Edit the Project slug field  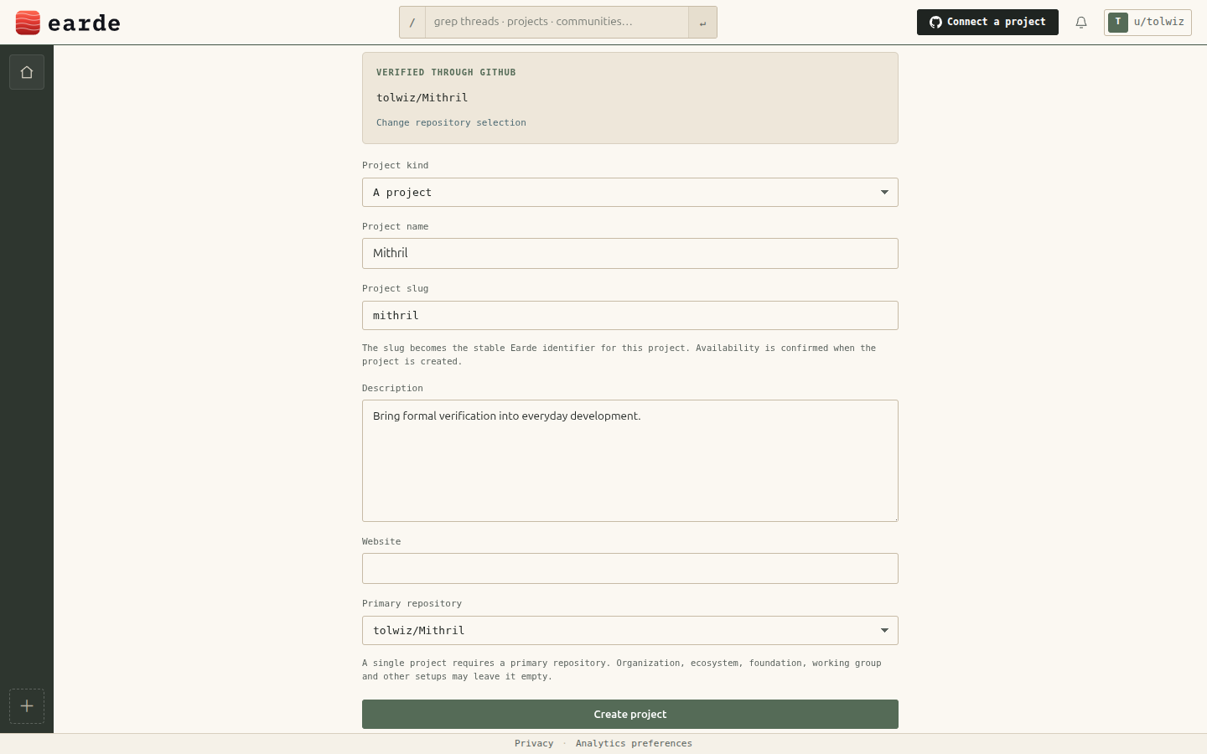click(630, 316)
